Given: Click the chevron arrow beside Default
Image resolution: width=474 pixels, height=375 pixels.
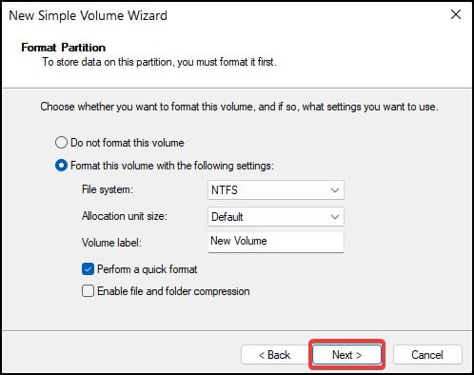Looking at the screenshot, I should click(x=335, y=217).
